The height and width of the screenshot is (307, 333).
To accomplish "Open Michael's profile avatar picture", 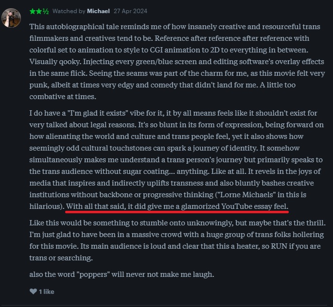I will 11,18.
